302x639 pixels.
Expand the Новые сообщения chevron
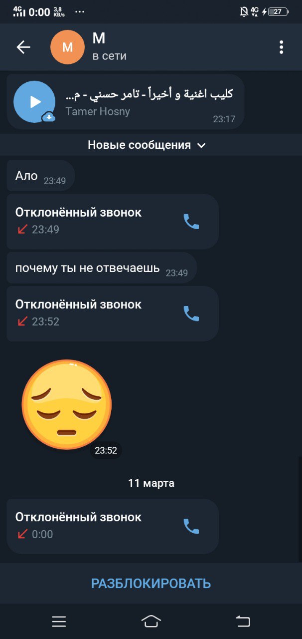click(201, 145)
